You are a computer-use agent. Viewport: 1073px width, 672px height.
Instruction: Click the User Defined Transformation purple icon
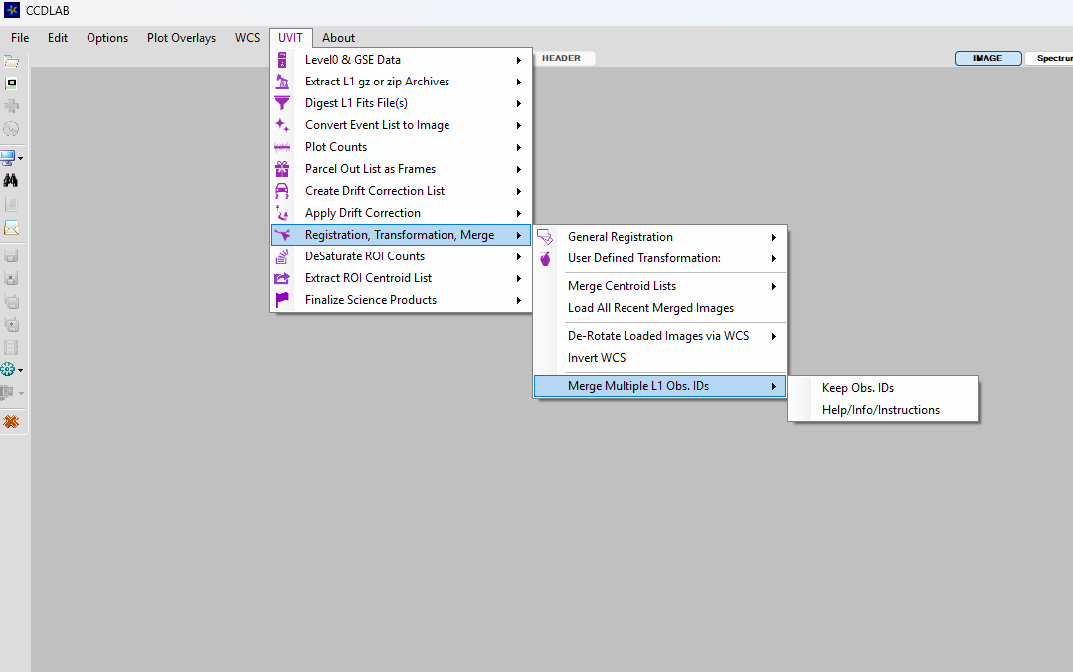(545, 258)
